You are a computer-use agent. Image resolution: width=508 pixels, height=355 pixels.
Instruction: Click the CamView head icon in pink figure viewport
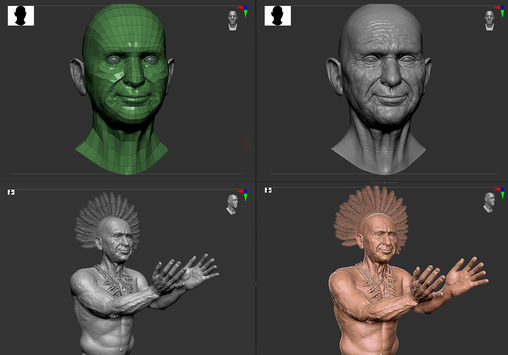pyautogui.click(x=489, y=202)
